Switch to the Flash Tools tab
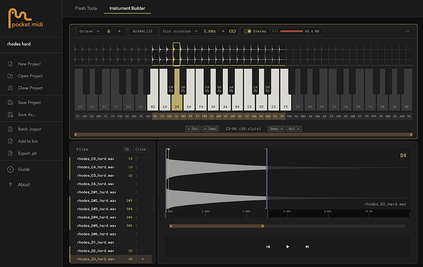The height and width of the screenshot is (267, 423). click(x=86, y=9)
